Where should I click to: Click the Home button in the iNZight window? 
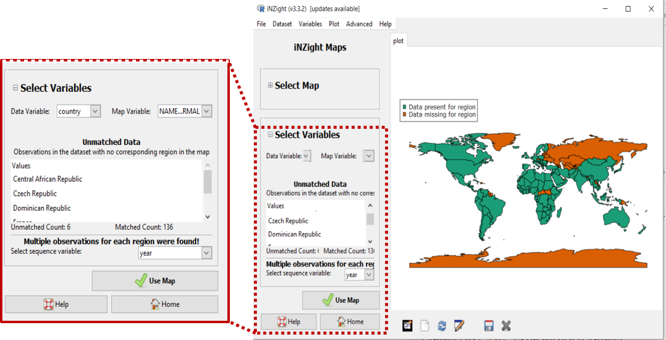pyautogui.click(x=350, y=321)
